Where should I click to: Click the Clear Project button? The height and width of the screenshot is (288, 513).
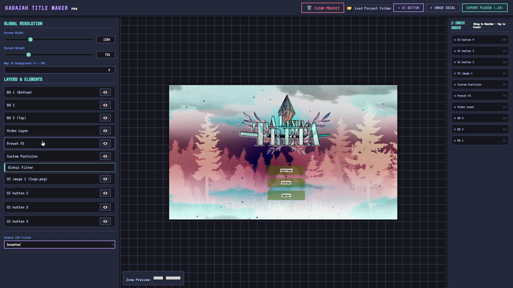[x=323, y=8]
